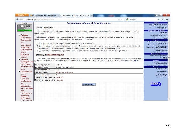
Task: Open 'Тесты' sidebar link
Action: tap(165, 38)
